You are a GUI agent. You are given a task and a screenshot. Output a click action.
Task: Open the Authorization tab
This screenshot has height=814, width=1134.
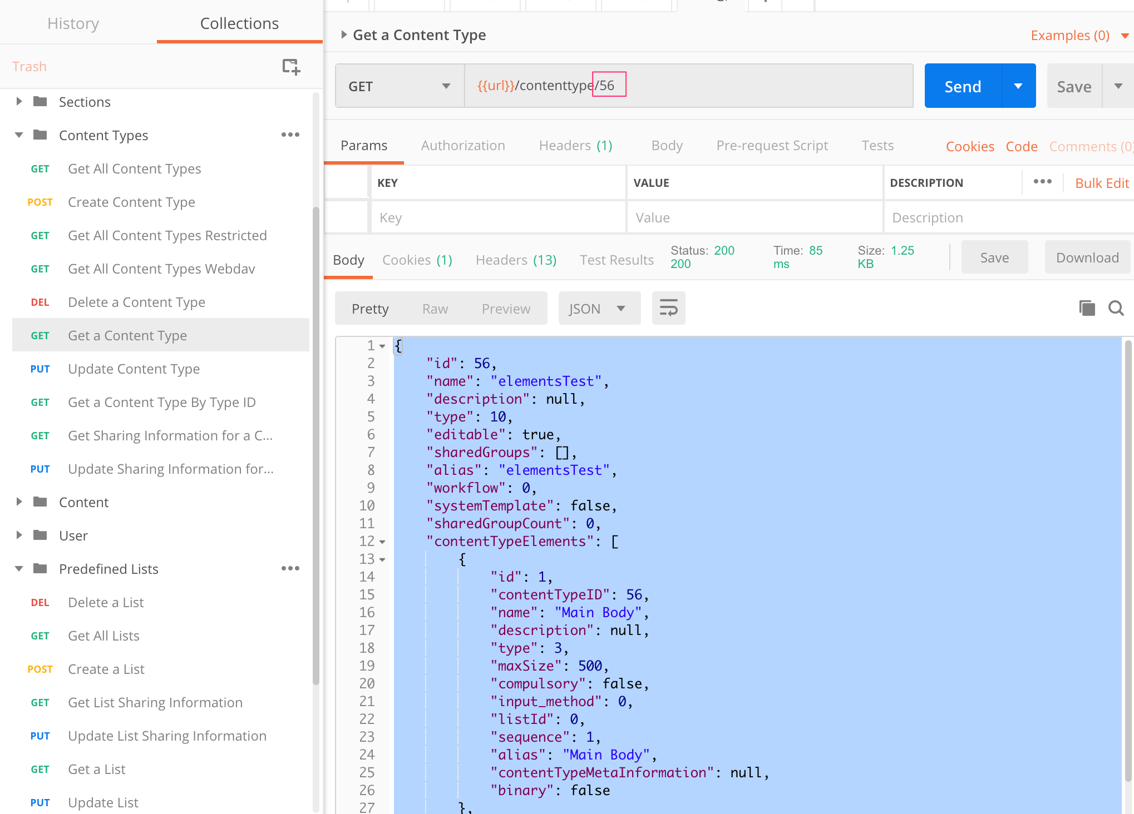pos(462,146)
